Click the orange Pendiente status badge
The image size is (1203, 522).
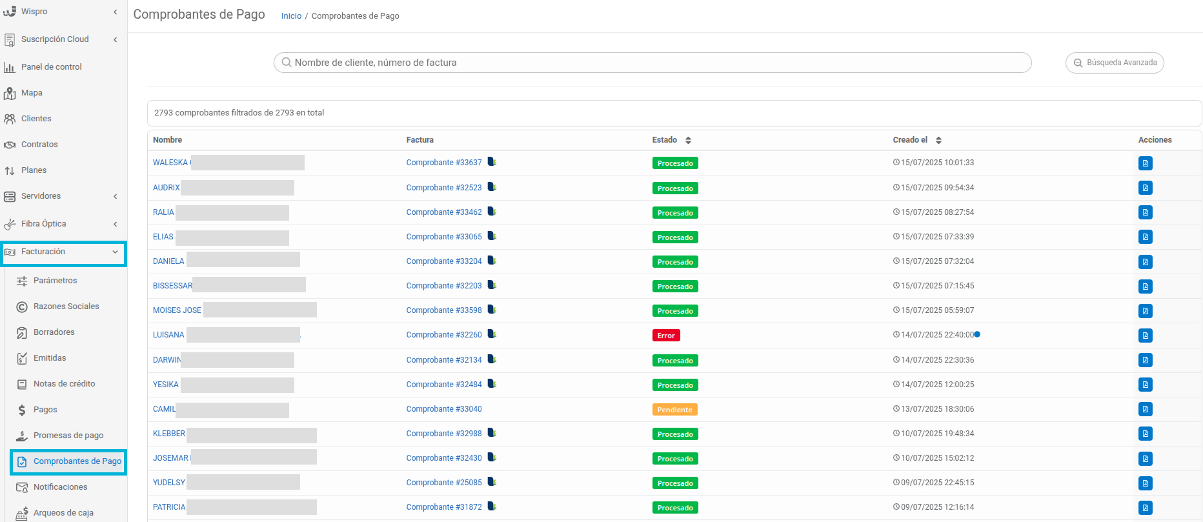click(x=675, y=410)
